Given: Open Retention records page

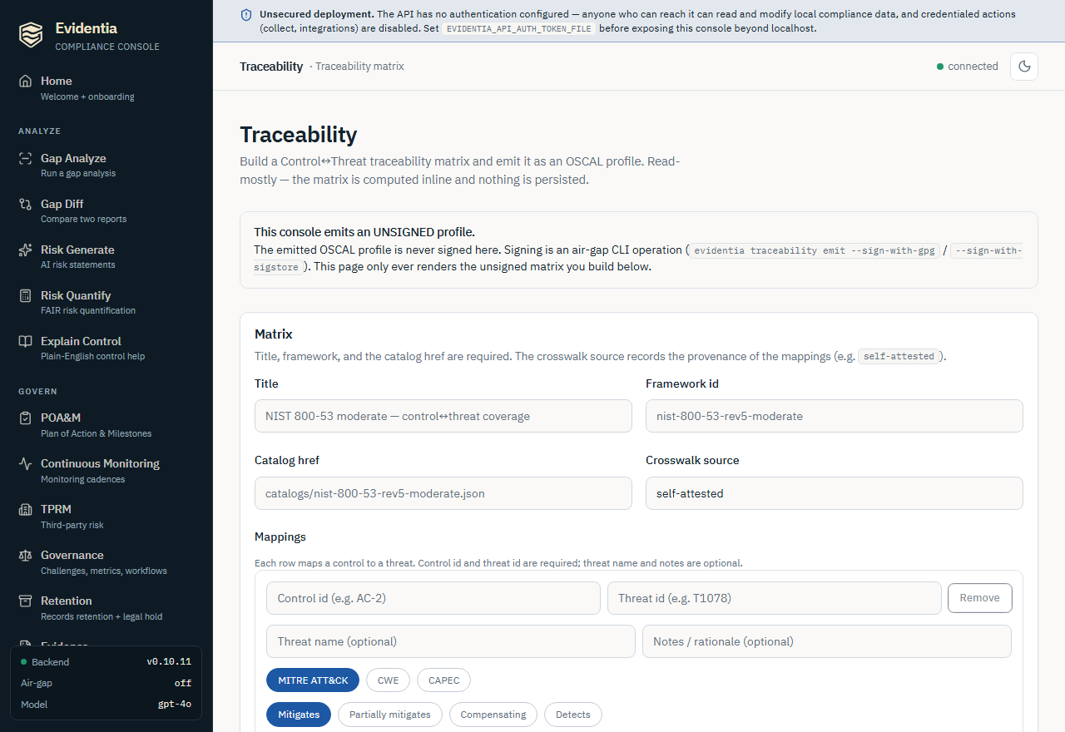Looking at the screenshot, I should pos(106,607).
